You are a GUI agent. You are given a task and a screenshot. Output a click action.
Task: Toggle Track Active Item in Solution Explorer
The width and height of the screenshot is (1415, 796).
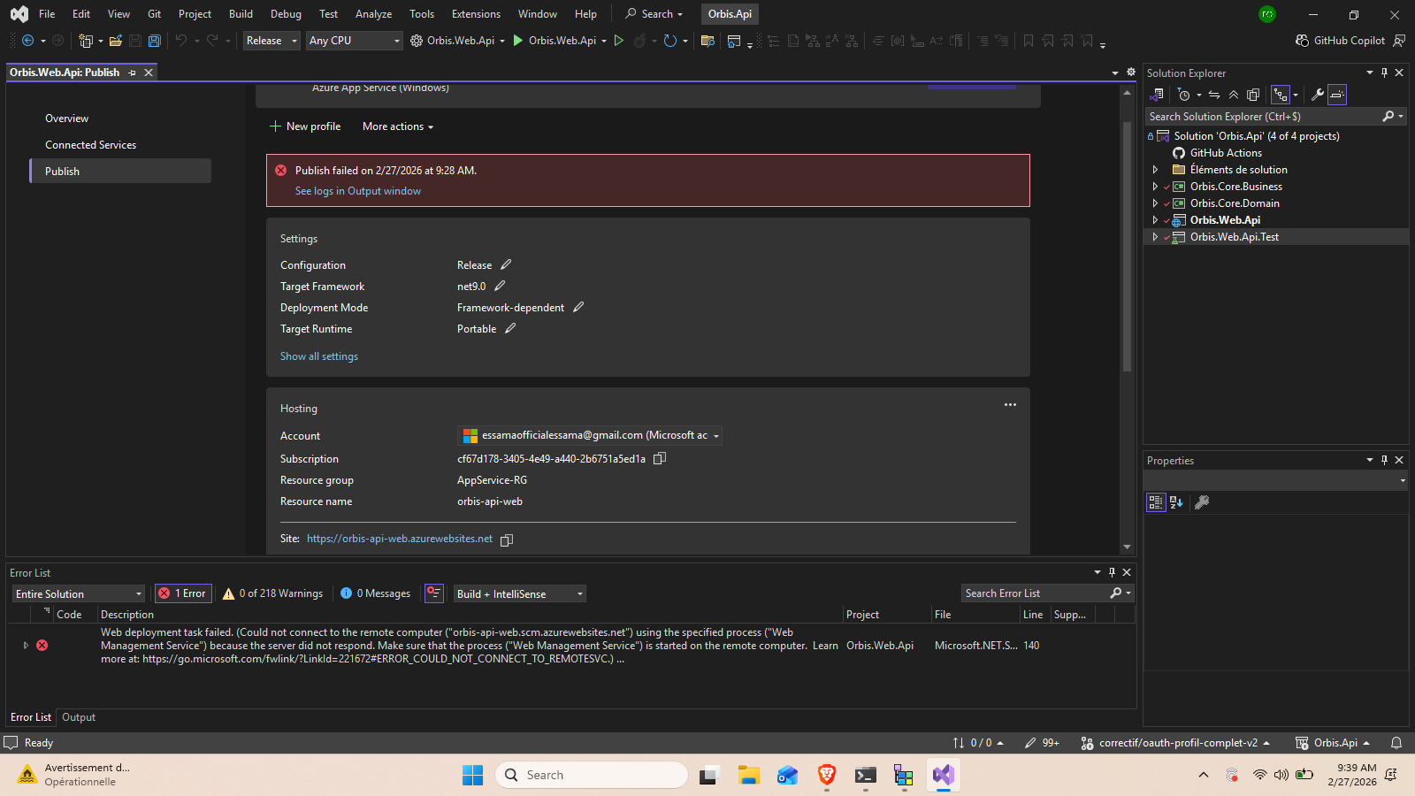(1281, 95)
